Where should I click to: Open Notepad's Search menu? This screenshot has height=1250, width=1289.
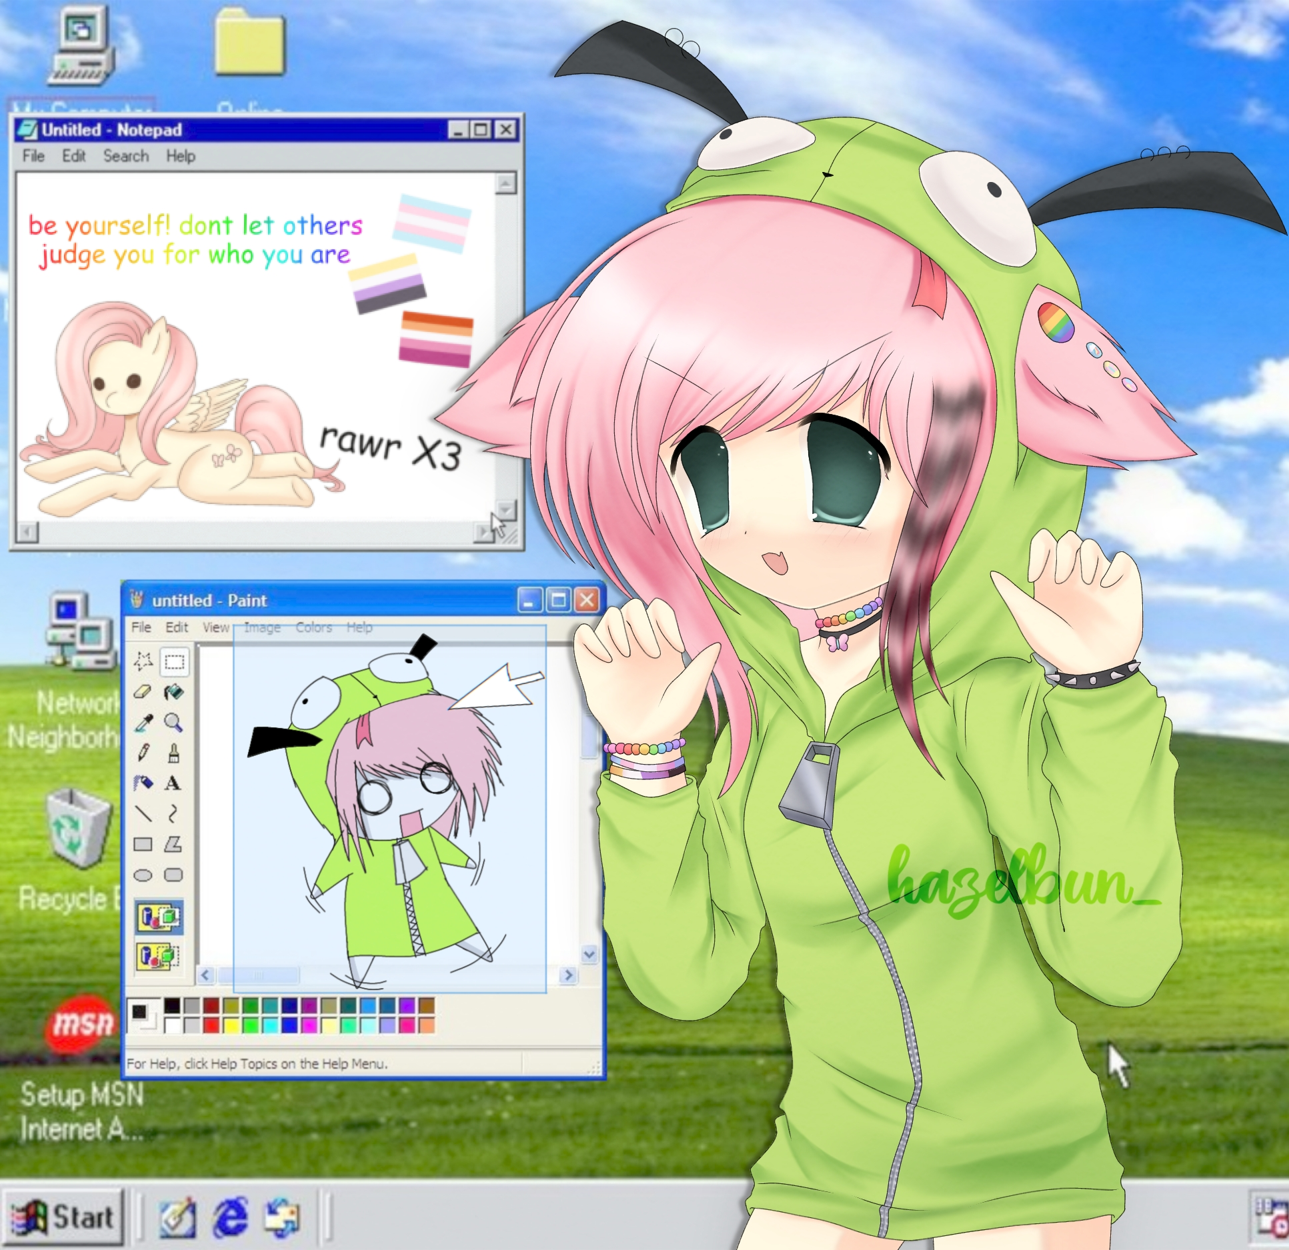pos(126,156)
